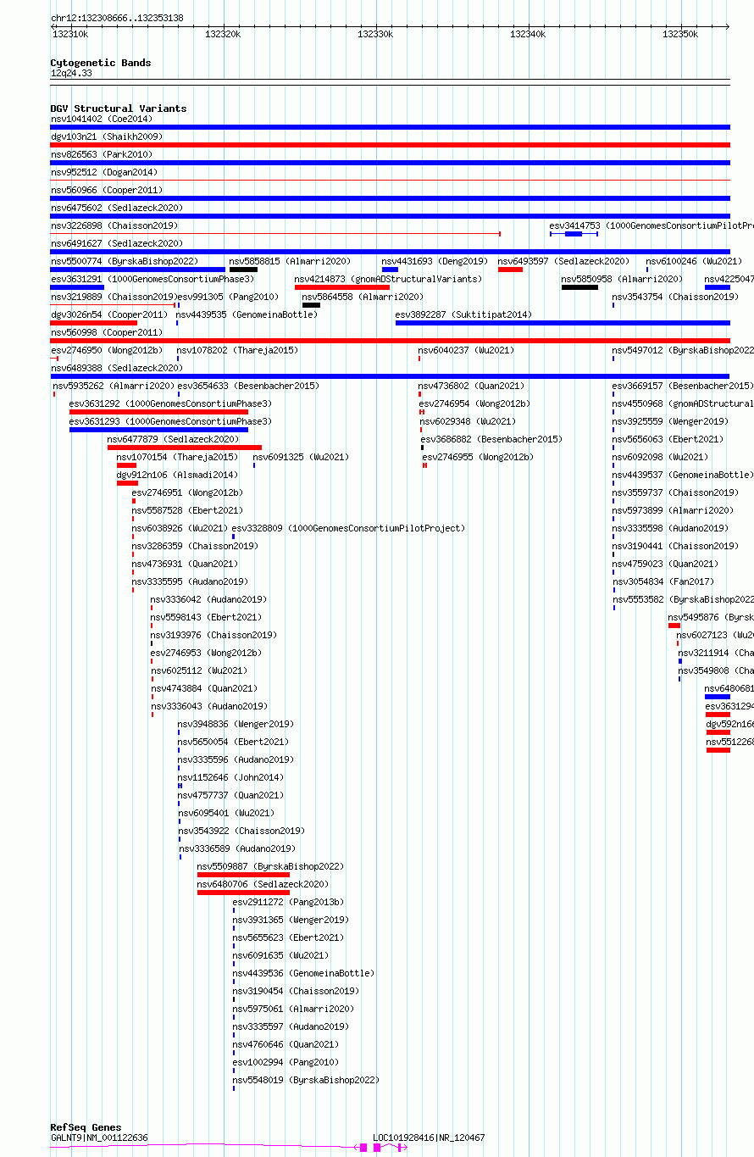Screen dimensions: 754x1157
Task: Open esv991305 (Pang2010) variant
Action: (x=228, y=297)
